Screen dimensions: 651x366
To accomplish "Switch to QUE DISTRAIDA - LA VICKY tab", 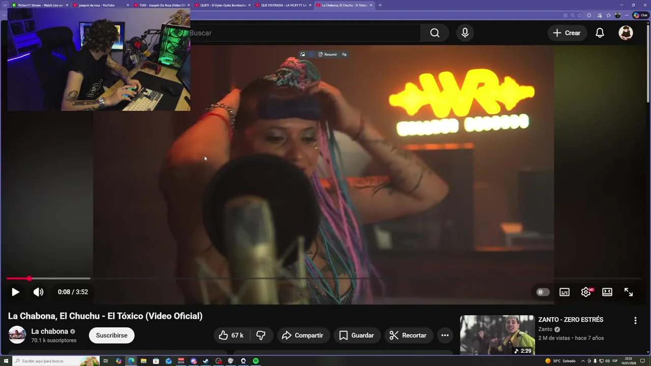I will point(283,5).
